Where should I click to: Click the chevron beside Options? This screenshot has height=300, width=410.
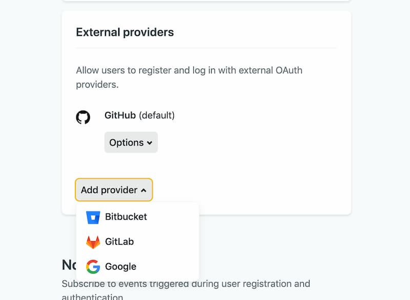tap(150, 143)
